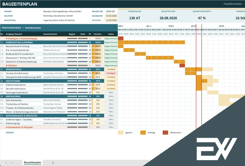Click the Status column header
The height and width of the screenshot is (166, 245).
111,34
